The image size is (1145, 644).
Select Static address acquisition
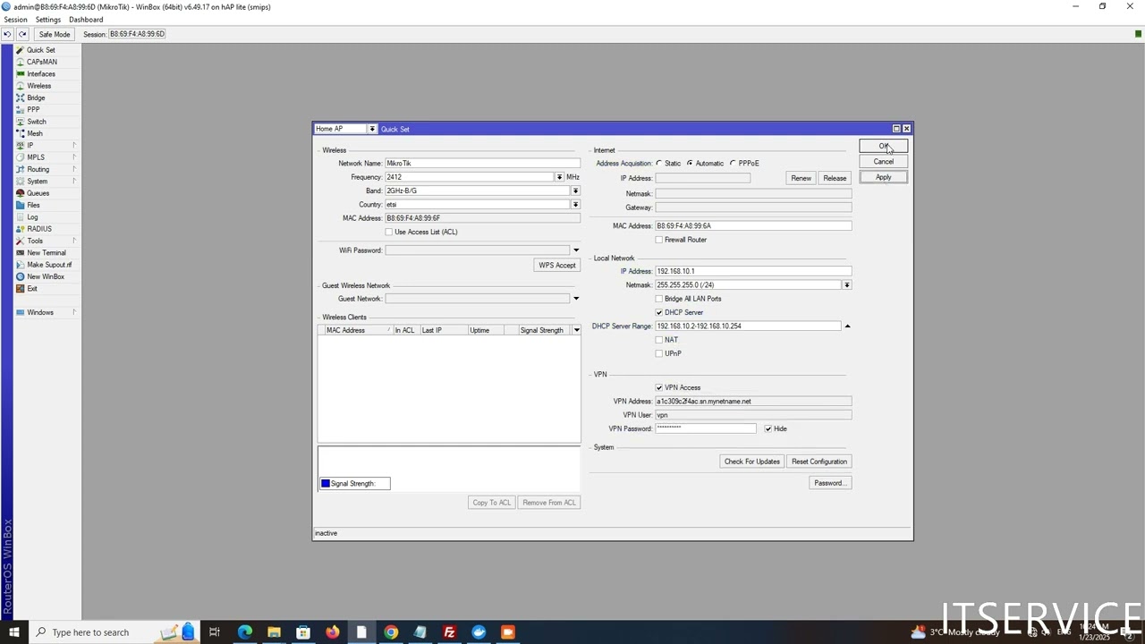tap(659, 164)
